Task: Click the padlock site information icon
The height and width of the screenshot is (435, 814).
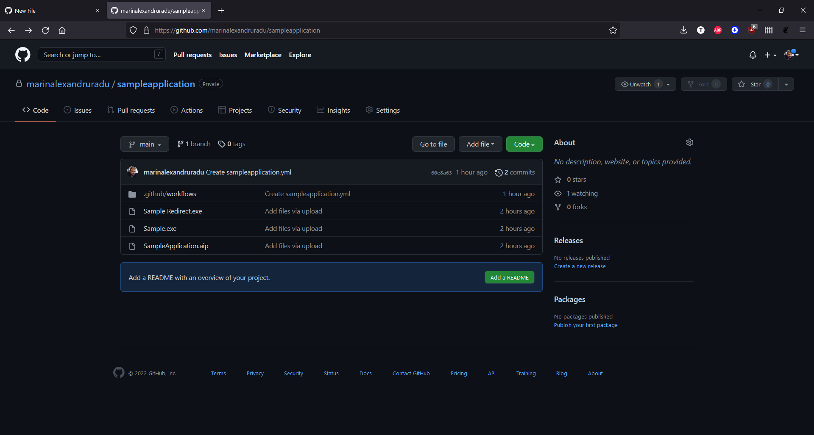Action: pyautogui.click(x=146, y=30)
